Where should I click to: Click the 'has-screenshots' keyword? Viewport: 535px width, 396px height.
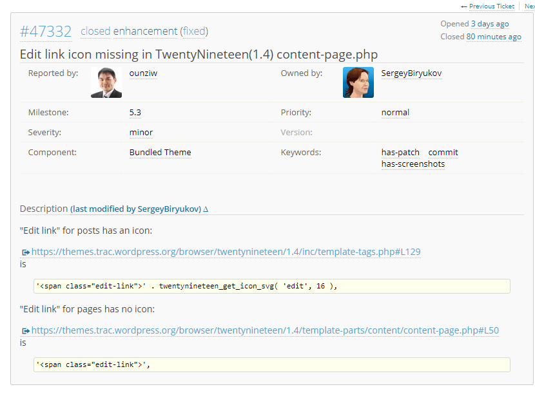tap(413, 164)
